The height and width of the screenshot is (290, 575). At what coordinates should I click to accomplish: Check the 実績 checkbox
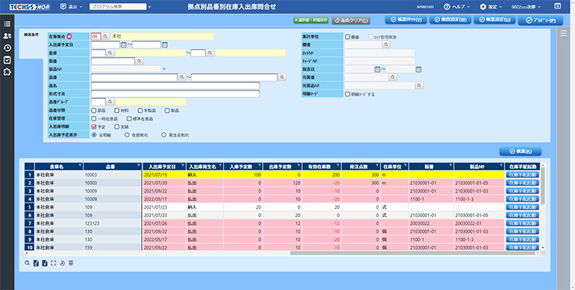117,127
